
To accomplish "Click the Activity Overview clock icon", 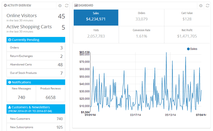I will (5, 5).
